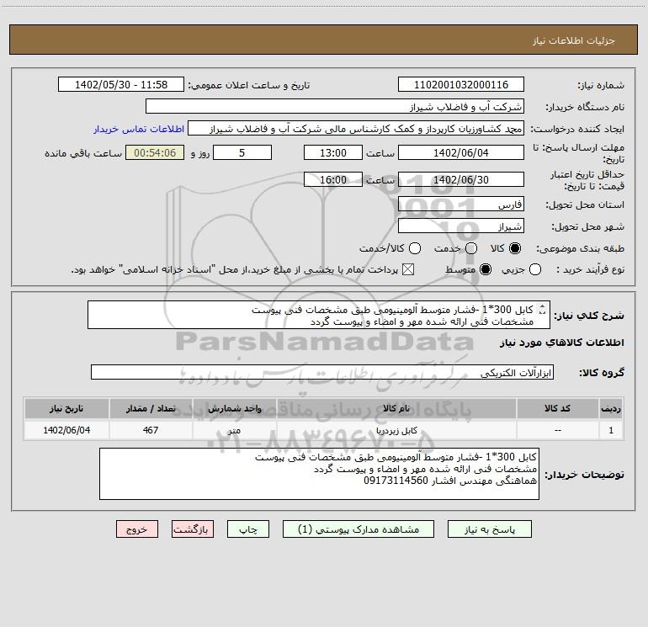Click the چاپ print button
The width and height of the screenshot is (648, 627).
point(248,529)
